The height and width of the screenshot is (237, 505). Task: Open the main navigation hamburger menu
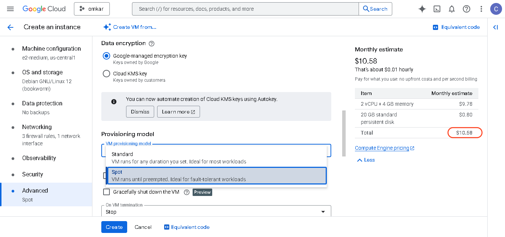[x=10, y=9]
